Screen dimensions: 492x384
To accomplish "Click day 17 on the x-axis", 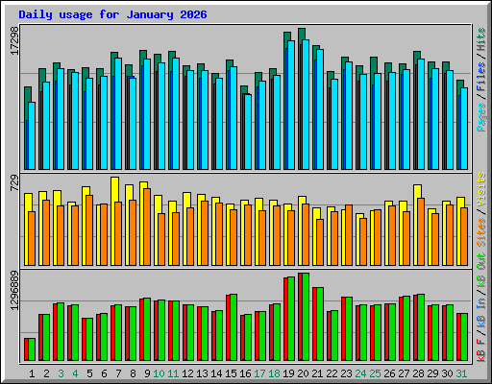I will pos(259,373).
